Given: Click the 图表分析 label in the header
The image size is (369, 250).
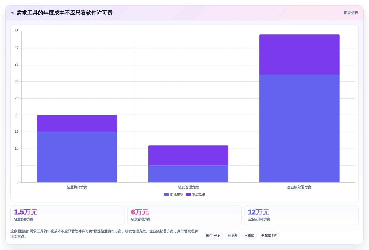Looking at the screenshot, I should tap(351, 13).
